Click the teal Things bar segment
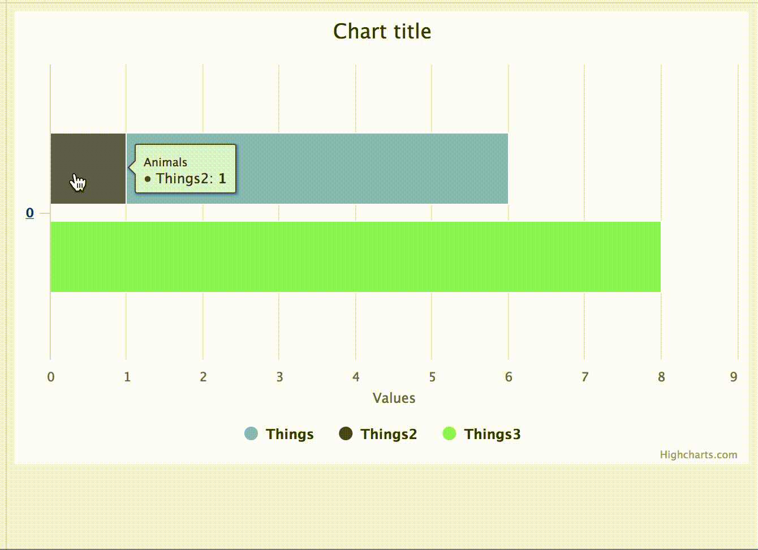 [368, 169]
